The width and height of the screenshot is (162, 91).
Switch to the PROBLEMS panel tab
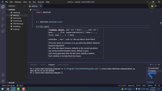tap(34, 65)
